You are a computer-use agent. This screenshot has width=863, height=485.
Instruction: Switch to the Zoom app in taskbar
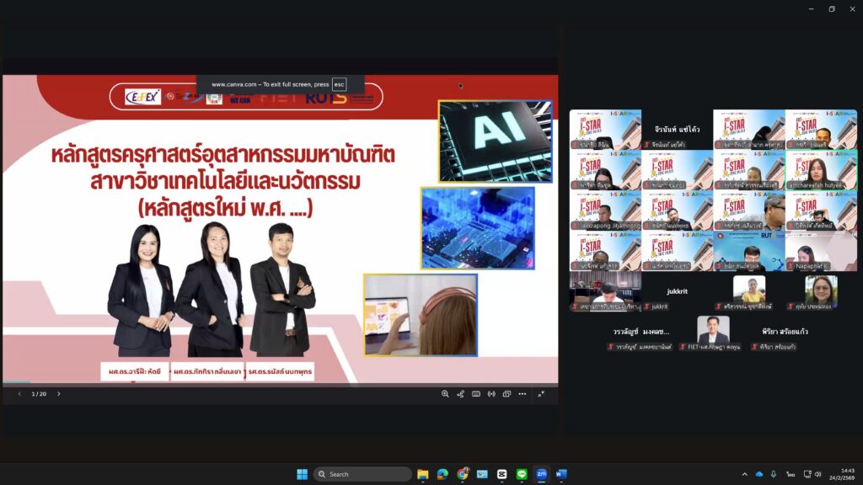point(542,474)
